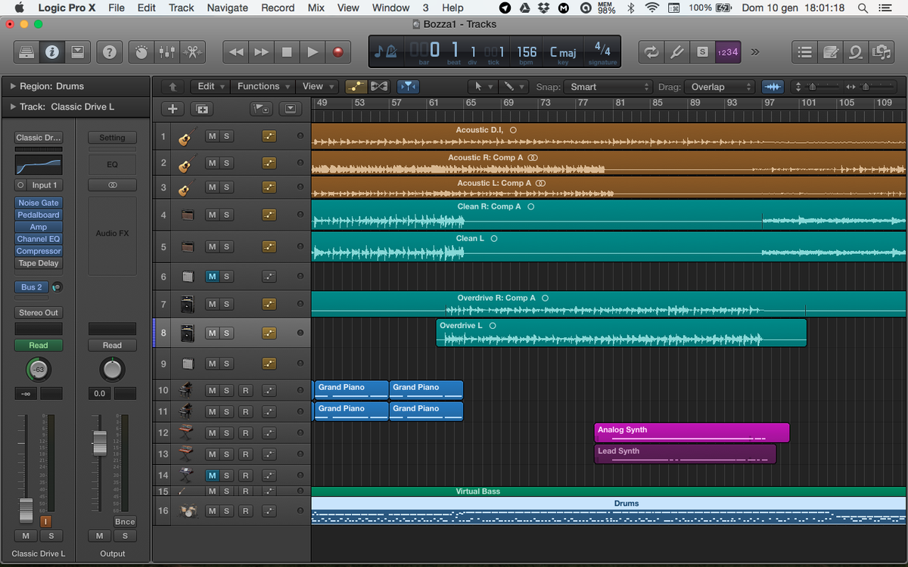Enable record on track 10

245,391
